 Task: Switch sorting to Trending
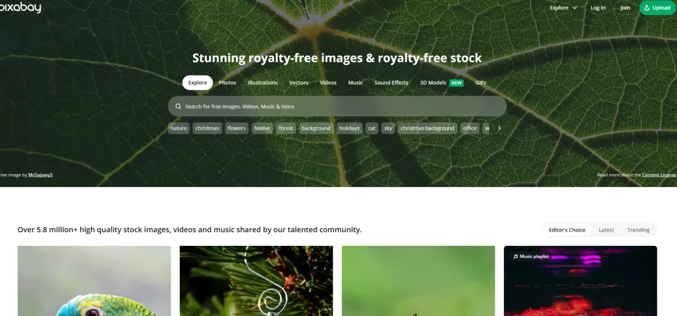pos(638,230)
